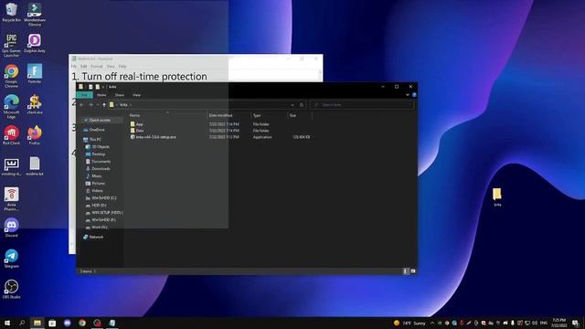Select the Microsoft Edge desktop icon
Viewport: 585px width, 329px height.
[11, 106]
